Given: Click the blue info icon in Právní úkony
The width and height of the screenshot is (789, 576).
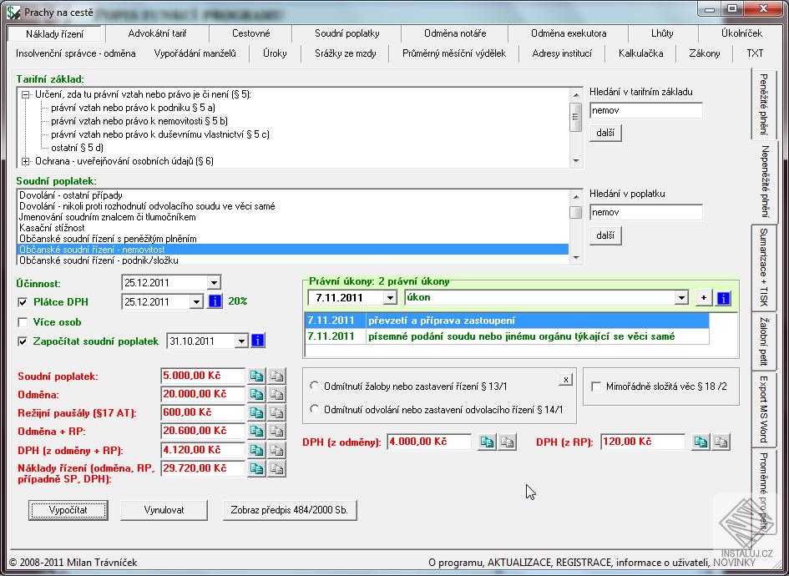Looking at the screenshot, I should 723,298.
